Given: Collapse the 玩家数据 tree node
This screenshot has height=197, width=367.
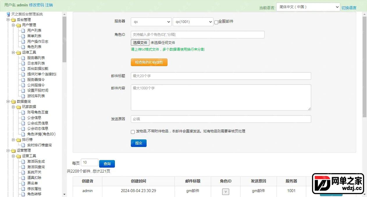Looking at the screenshot, I should coord(13,107).
